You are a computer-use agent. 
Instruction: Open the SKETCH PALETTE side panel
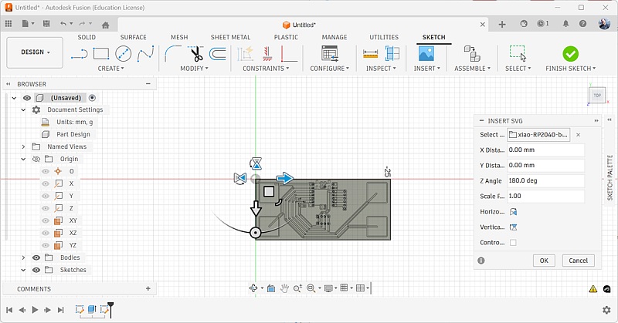[610, 178]
